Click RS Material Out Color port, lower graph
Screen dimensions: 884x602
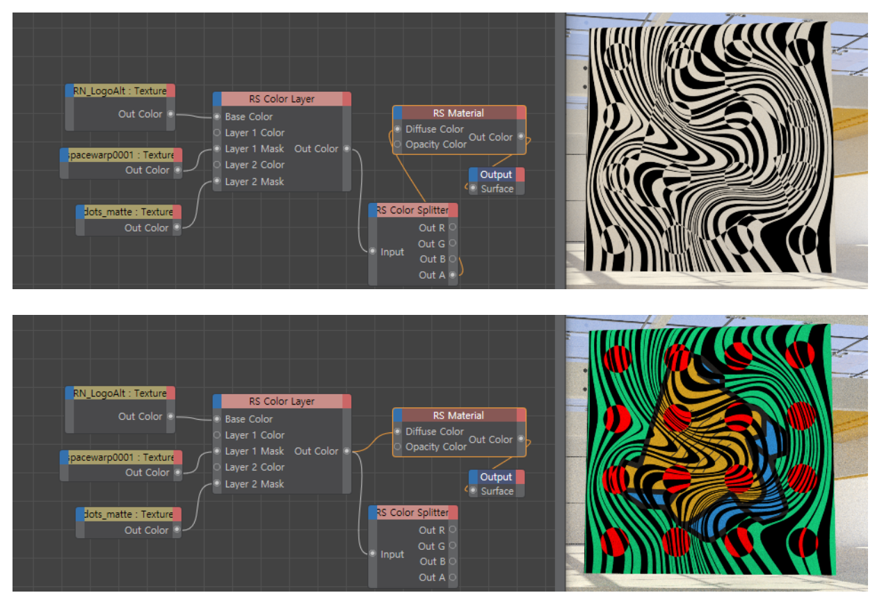520,439
